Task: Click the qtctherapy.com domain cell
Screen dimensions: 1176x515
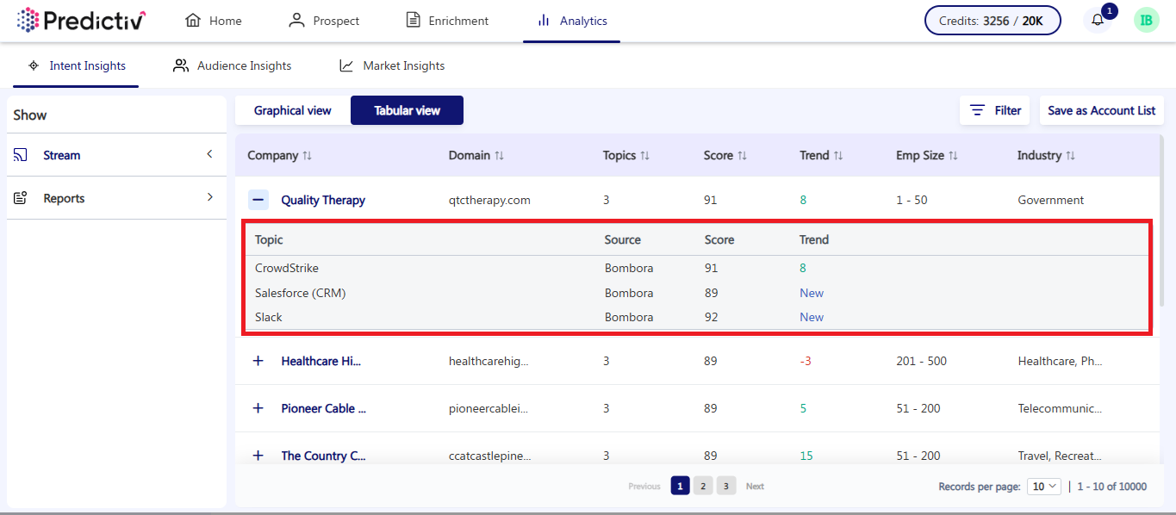Action: click(489, 200)
